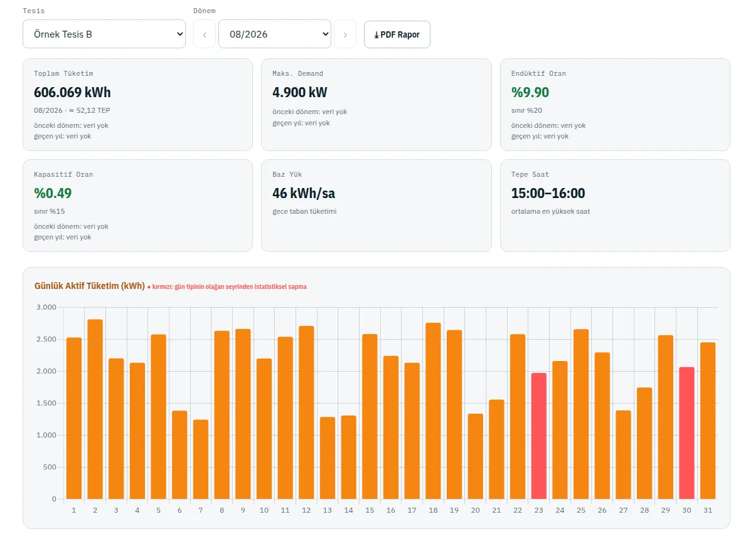The height and width of the screenshot is (534, 753).
Task: Select the orange bar for day 18
Action: [433, 411]
